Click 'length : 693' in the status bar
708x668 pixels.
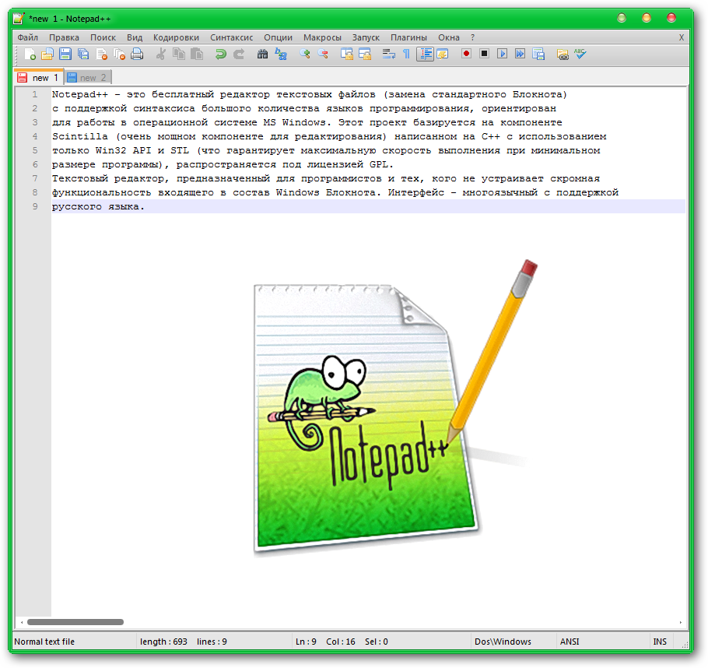163,642
